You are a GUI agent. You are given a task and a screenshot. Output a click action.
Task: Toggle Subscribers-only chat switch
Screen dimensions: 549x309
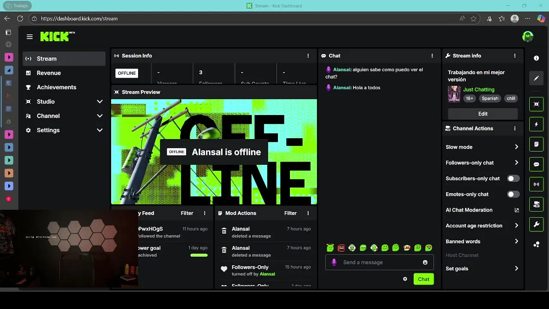click(x=513, y=179)
